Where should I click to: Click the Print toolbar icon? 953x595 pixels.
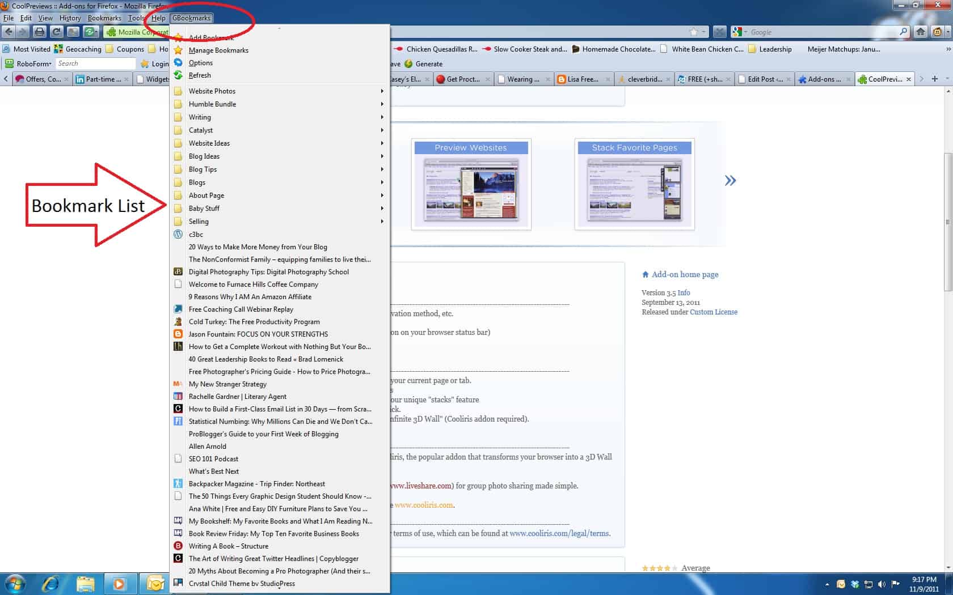click(39, 32)
